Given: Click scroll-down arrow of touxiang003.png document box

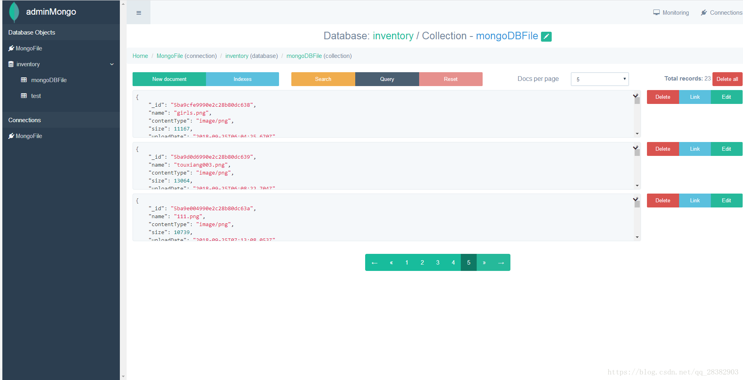Looking at the screenshot, I should pos(637,186).
